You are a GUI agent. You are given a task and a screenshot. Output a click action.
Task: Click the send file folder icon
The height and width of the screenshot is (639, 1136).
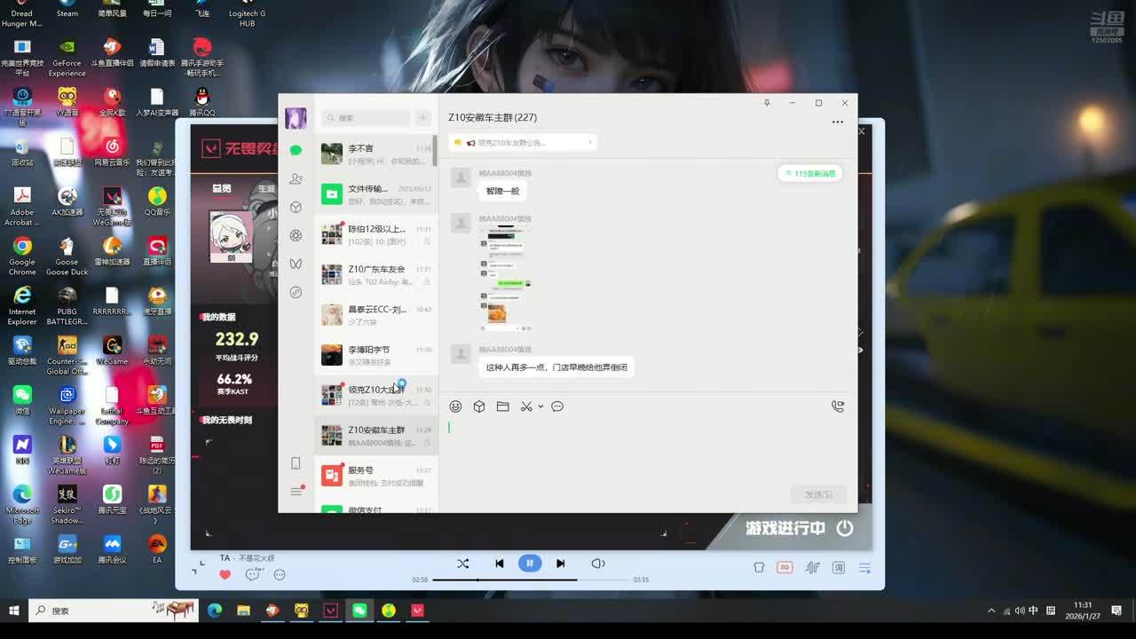502,406
